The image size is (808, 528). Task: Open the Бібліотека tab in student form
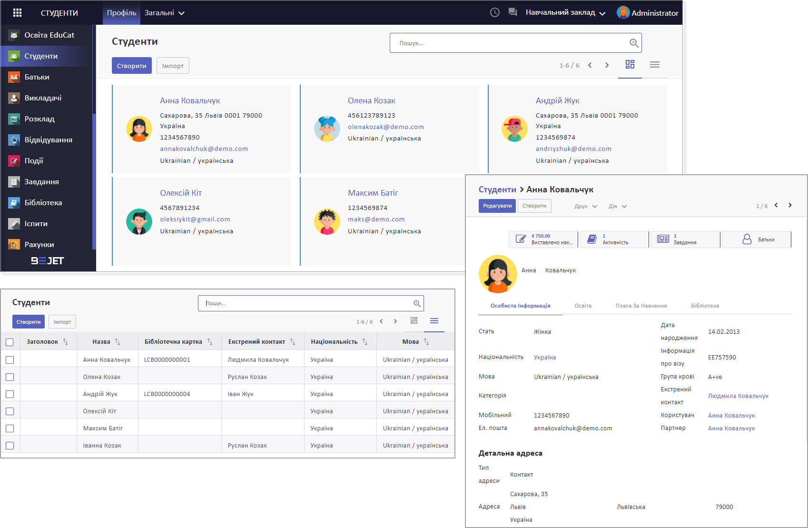705,306
